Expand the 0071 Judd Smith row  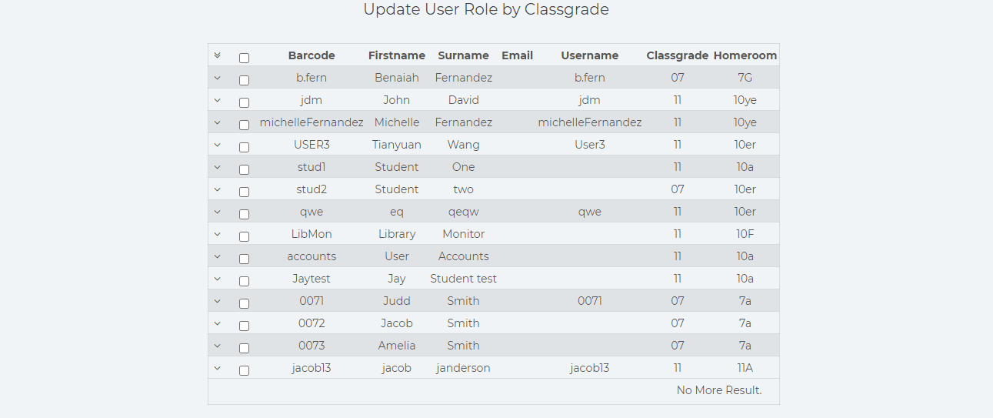click(x=217, y=301)
